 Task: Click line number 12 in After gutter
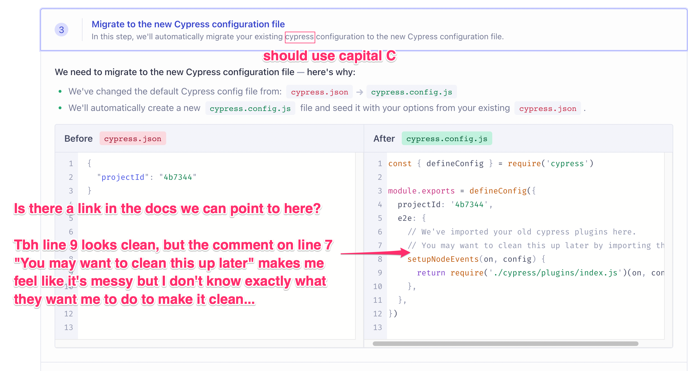click(377, 314)
